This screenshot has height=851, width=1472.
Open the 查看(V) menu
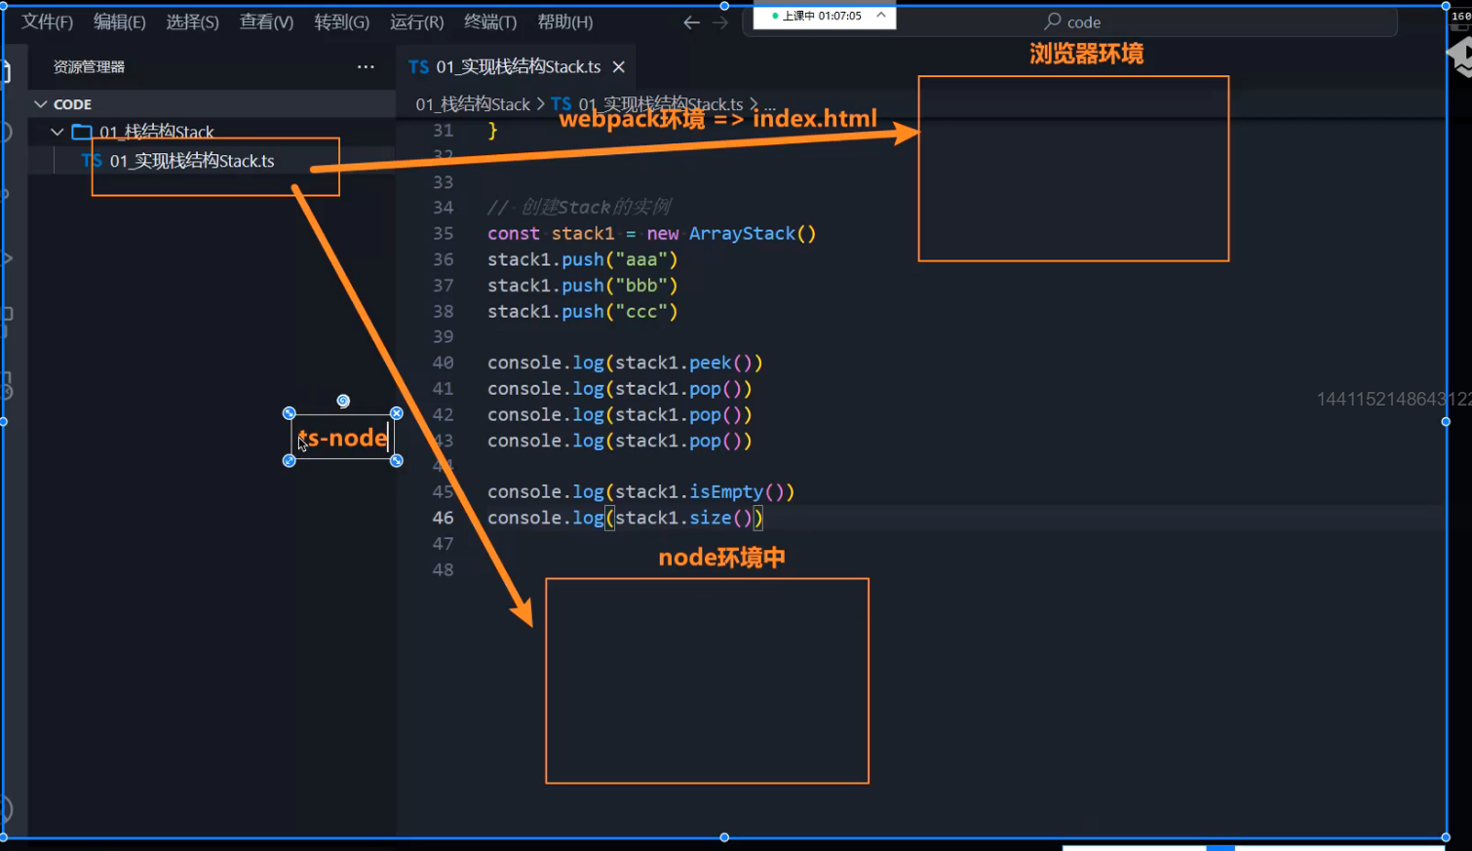pos(266,21)
